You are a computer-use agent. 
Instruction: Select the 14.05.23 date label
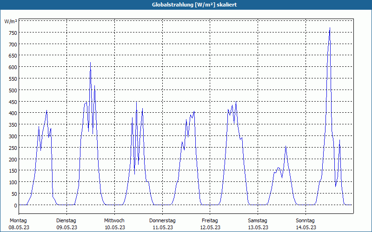306,228
